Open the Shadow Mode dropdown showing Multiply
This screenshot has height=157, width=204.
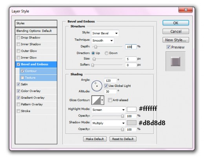[x=109, y=123]
